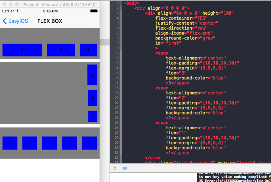Tap the EasyIOS back link text
Image resolution: width=271 pixels, height=182 pixels.
(x=18, y=21)
